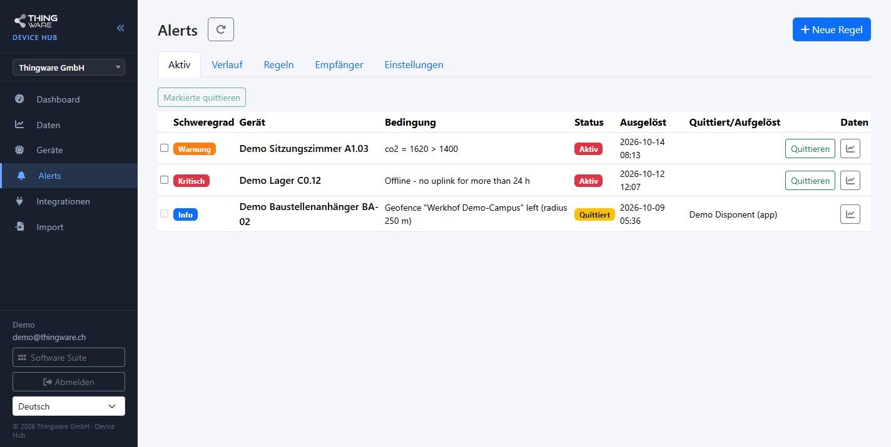Open the Thingware GmbH organization dropdown

coord(69,68)
